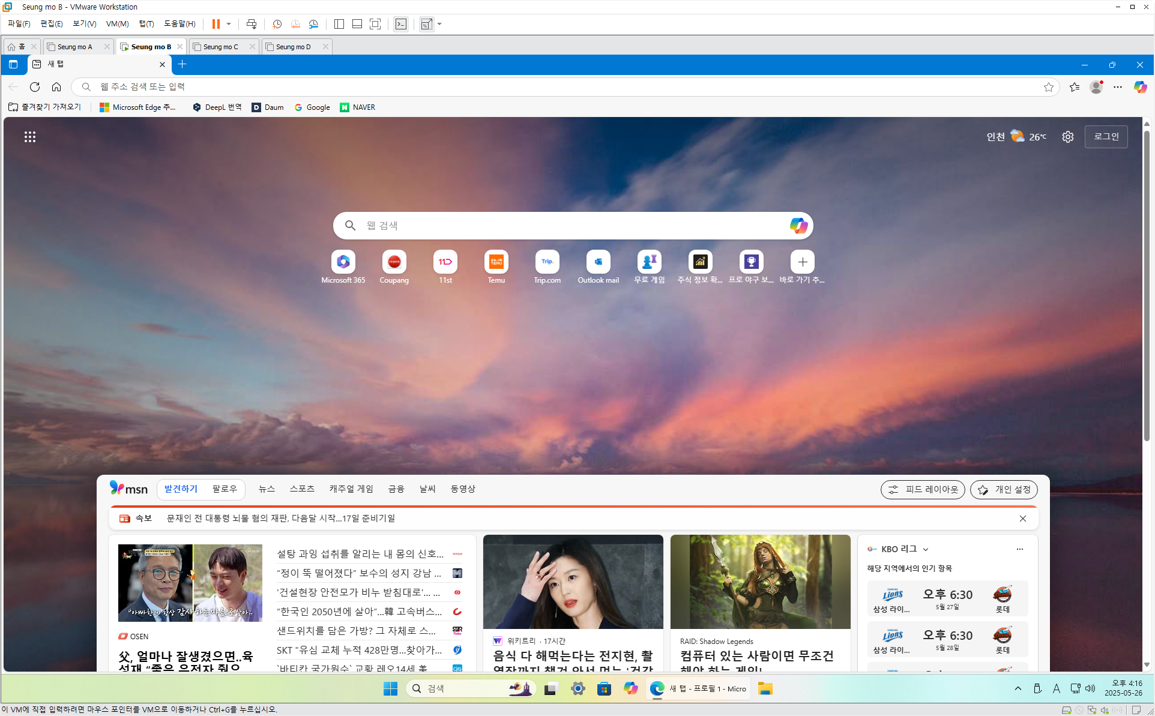Click the 피드 레이아웃 button
The height and width of the screenshot is (716, 1155).
(x=923, y=490)
